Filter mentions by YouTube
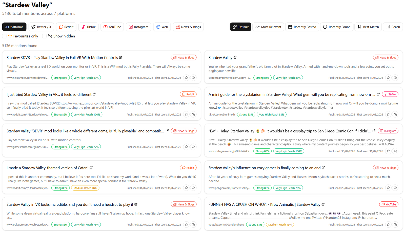Viewport: 405px width, 233px height. (112, 27)
